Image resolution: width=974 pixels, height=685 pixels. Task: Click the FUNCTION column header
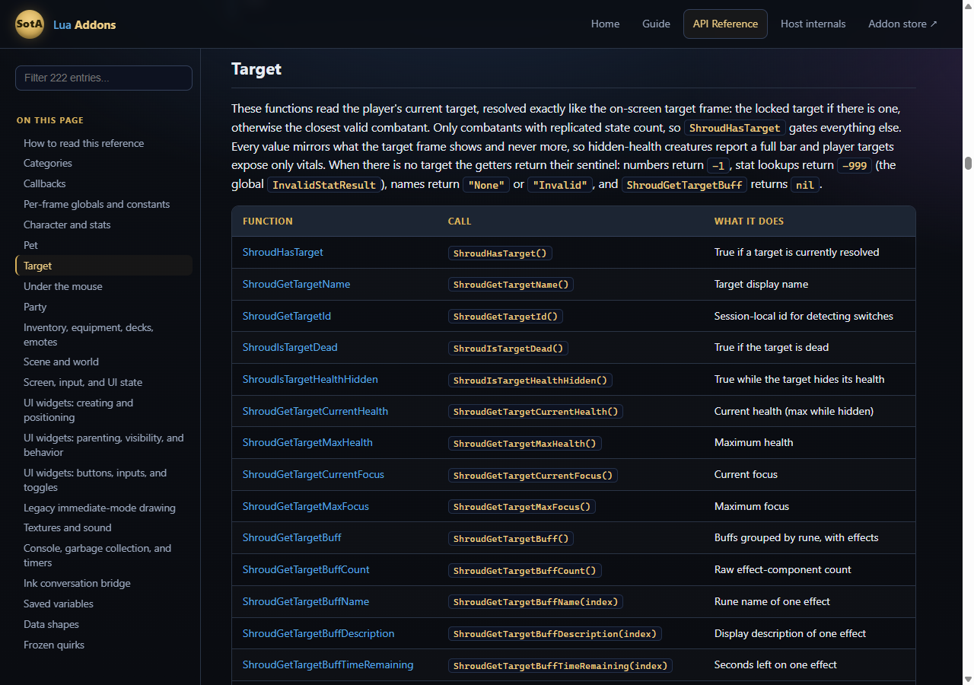pyautogui.click(x=268, y=221)
